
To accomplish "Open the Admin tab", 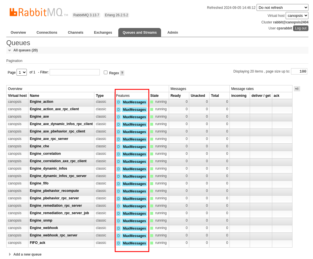I will [173, 32].
